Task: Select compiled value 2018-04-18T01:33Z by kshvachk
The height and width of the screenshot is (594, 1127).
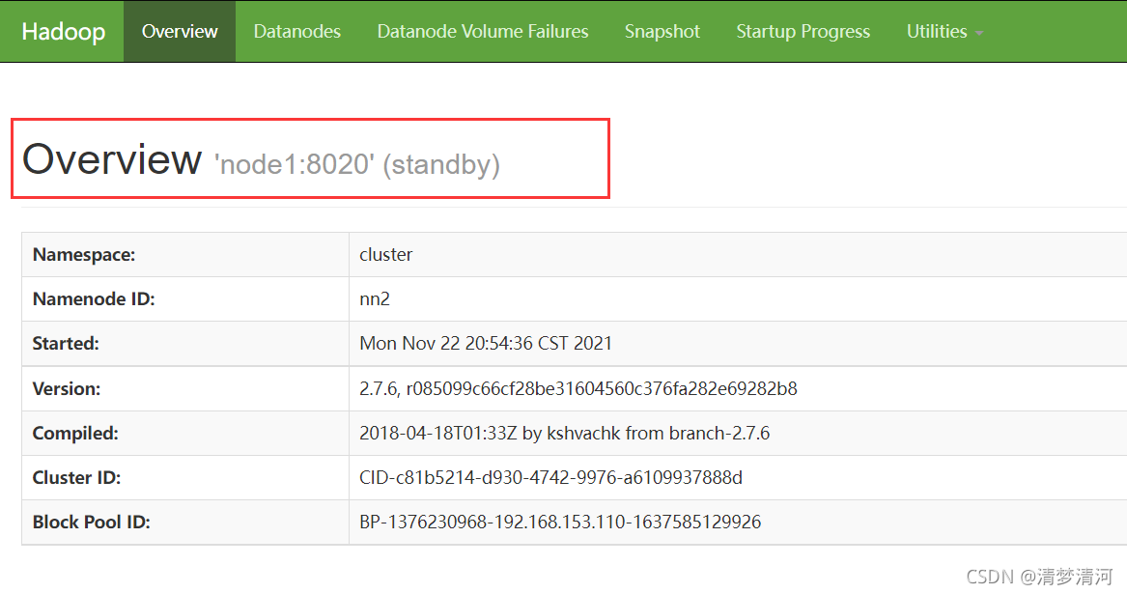Action: (564, 434)
